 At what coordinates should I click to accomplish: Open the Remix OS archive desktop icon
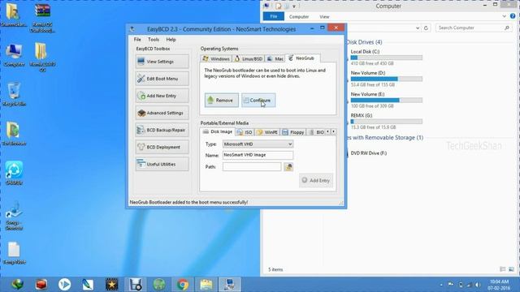point(42,18)
